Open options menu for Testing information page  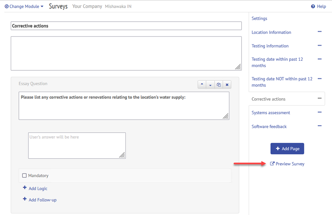[319, 45]
